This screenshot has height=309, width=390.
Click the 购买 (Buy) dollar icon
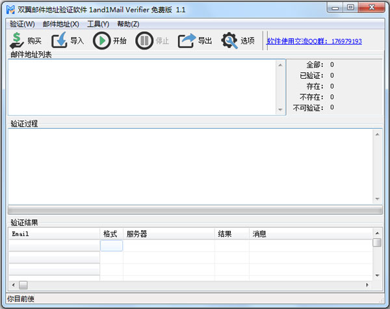(x=18, y=41)
